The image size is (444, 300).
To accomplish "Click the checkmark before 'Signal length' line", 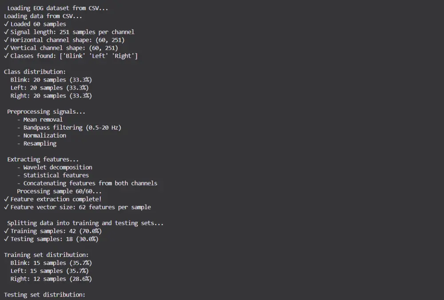I will click(x=6, y=32).
